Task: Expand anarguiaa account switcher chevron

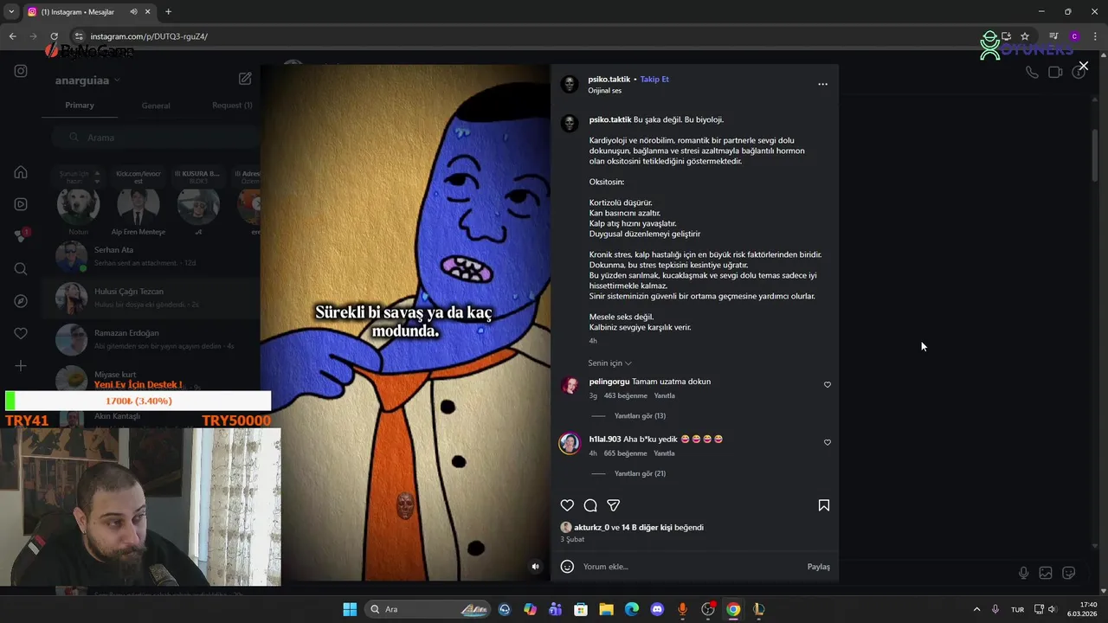Action: point(117,80)
